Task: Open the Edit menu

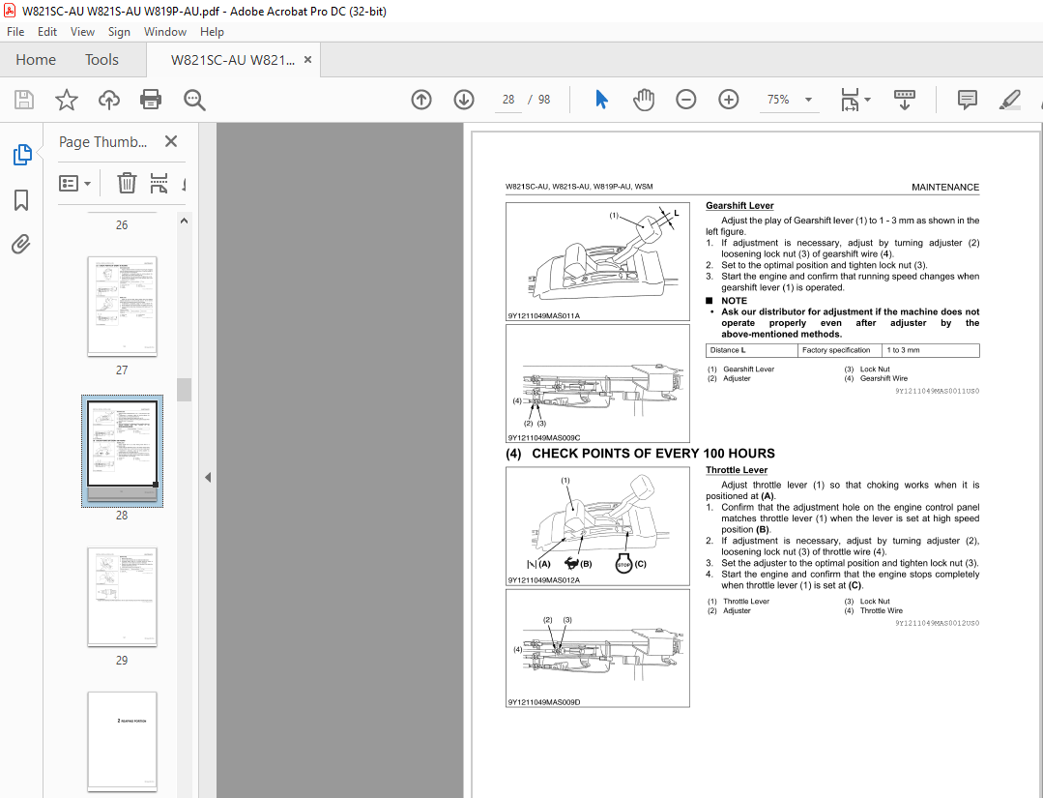Action: (47, 32)
